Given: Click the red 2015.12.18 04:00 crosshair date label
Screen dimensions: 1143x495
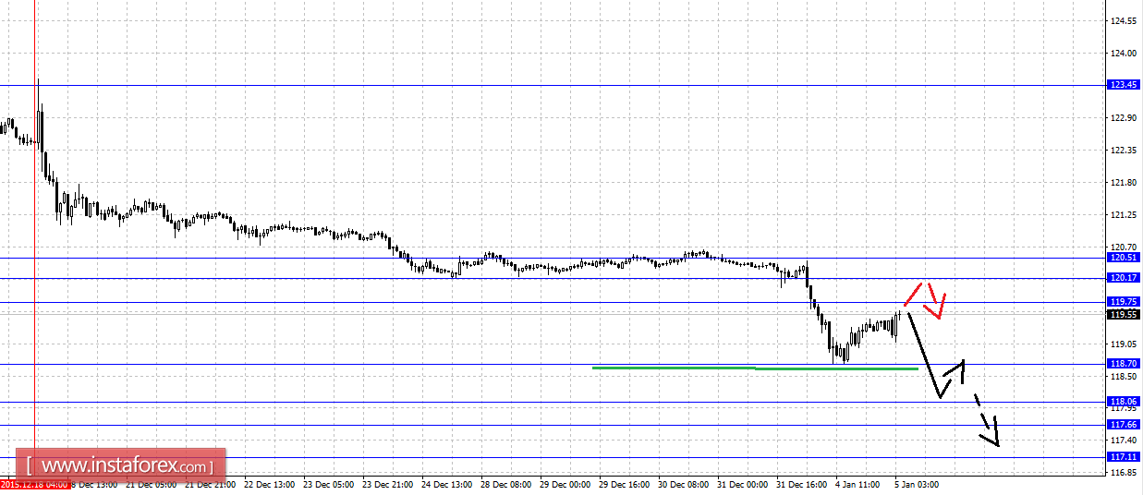Looking at the screenshot, I should 34,484.
